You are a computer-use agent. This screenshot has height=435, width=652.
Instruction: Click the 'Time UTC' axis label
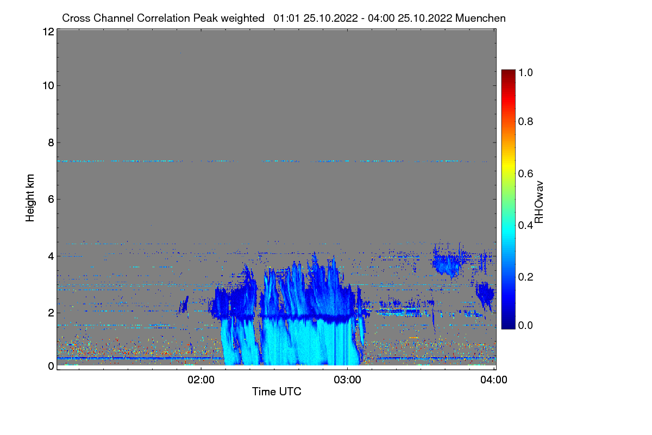point(277,391)
